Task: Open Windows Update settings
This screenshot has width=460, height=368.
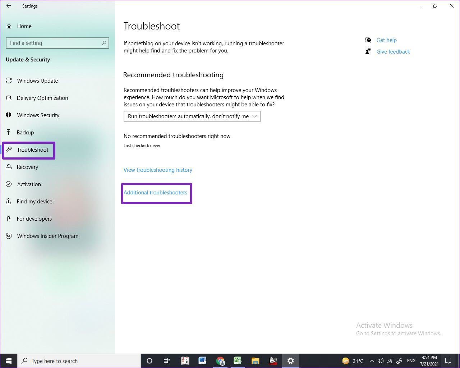Action: pyautogui.click(x=37, y=81)
